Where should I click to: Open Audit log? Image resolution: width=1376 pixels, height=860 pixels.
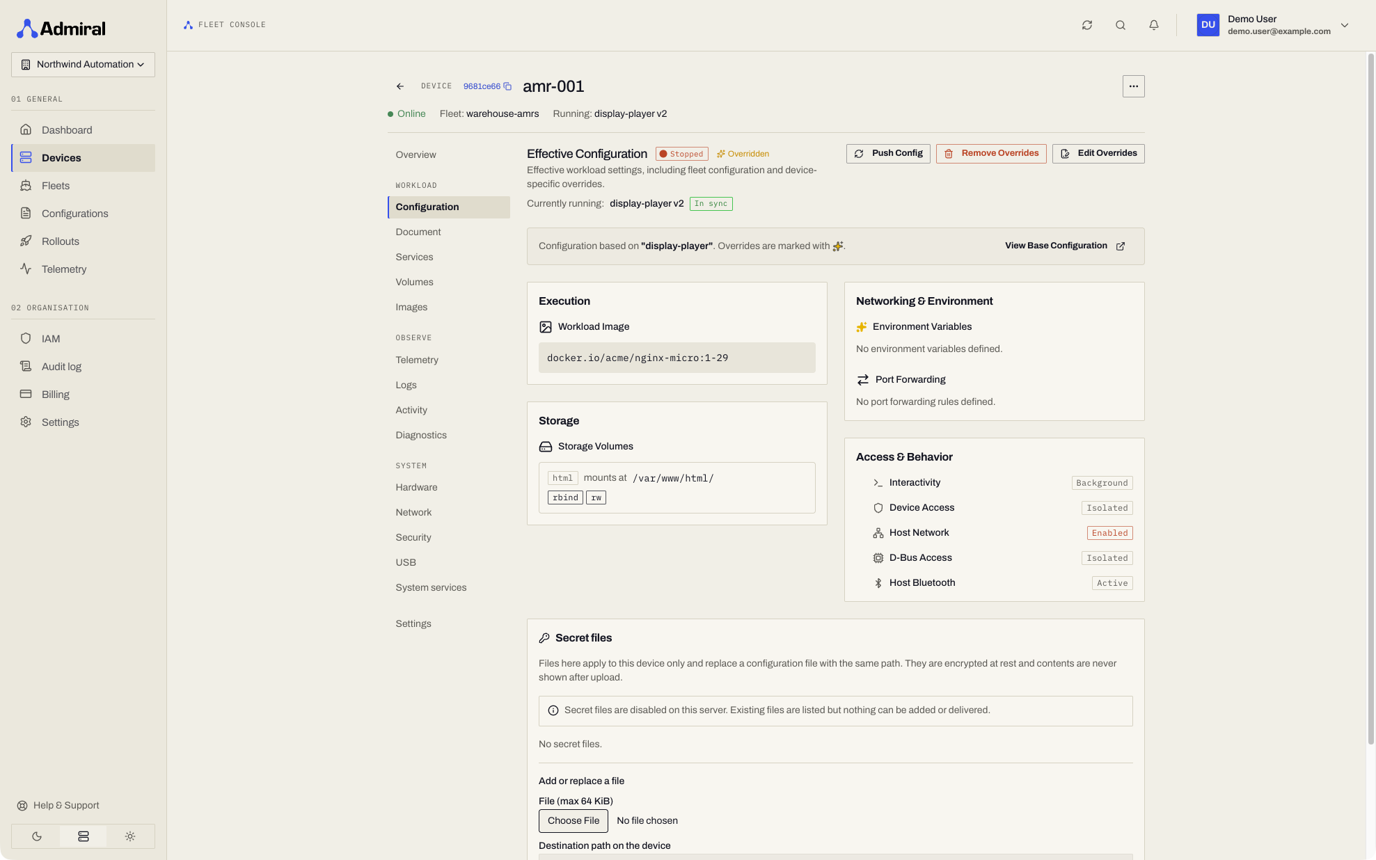point(84,367)
